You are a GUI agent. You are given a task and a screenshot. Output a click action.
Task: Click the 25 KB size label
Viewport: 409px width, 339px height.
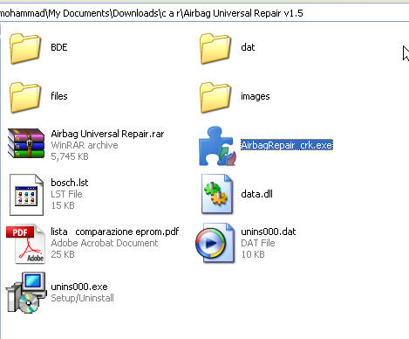point(63,254)
